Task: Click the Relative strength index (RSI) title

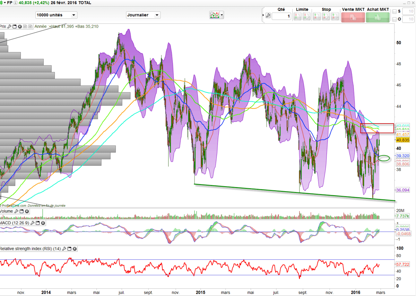Action: click(31, 249)
